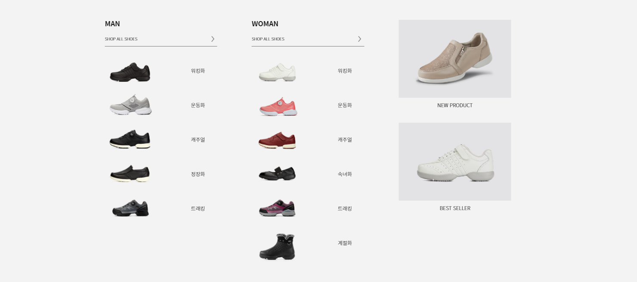Click the women's black lady shoe image
Image resolution: width=637 pixels, height=282 pixels.
[277, 173]
